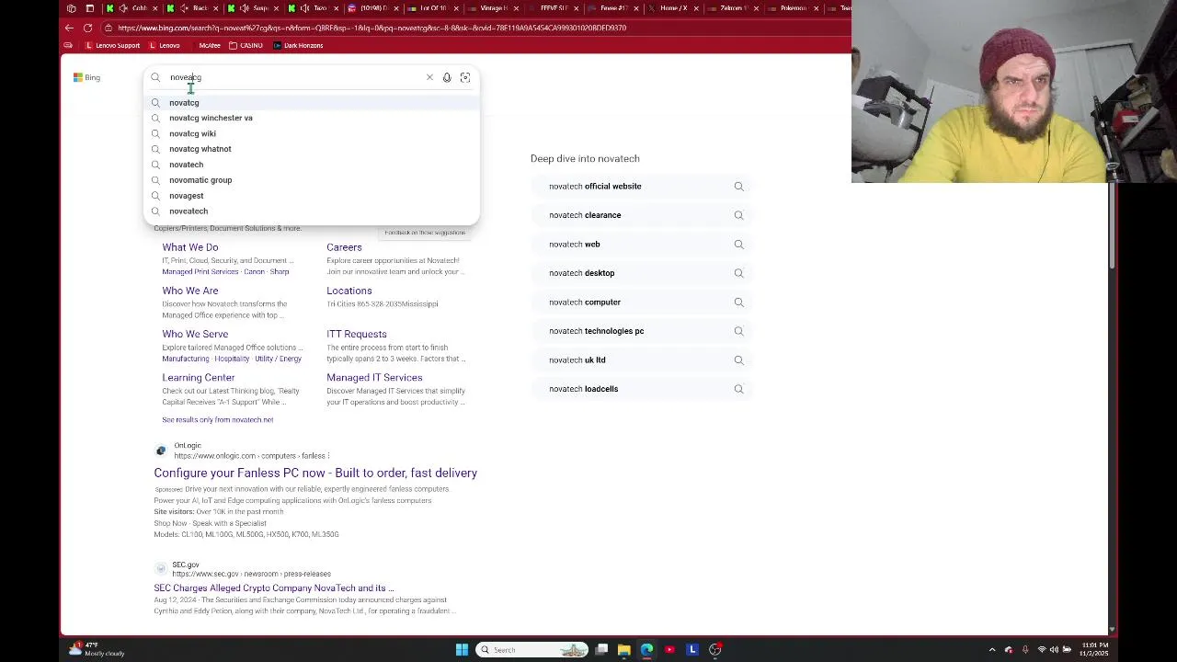Search 'novatech official website' suggestion

642,187
